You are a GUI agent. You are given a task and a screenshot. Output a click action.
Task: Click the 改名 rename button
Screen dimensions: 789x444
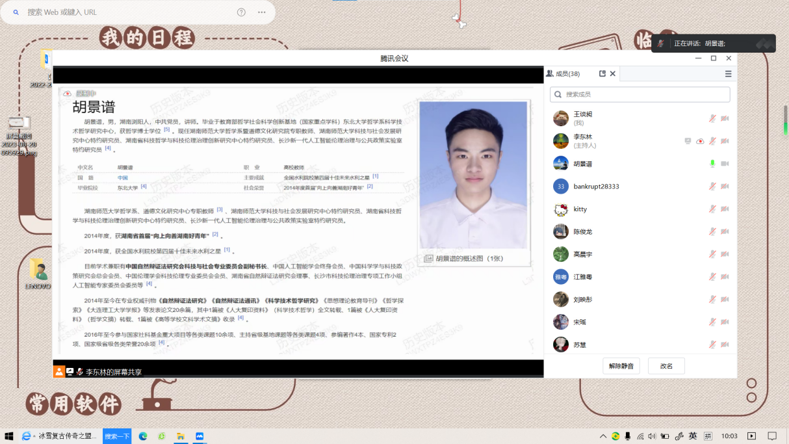tap(666, 366)
